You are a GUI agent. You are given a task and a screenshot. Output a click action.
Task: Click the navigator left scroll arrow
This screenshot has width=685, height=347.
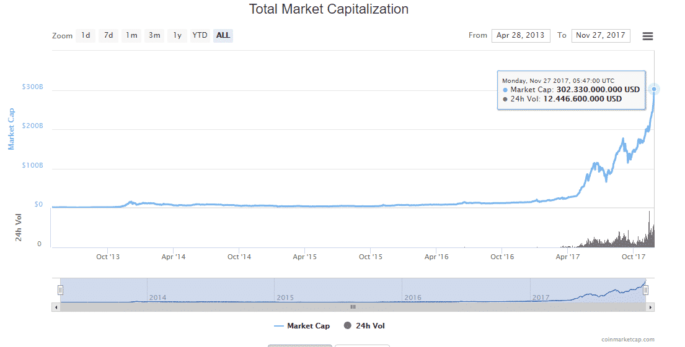56,307
